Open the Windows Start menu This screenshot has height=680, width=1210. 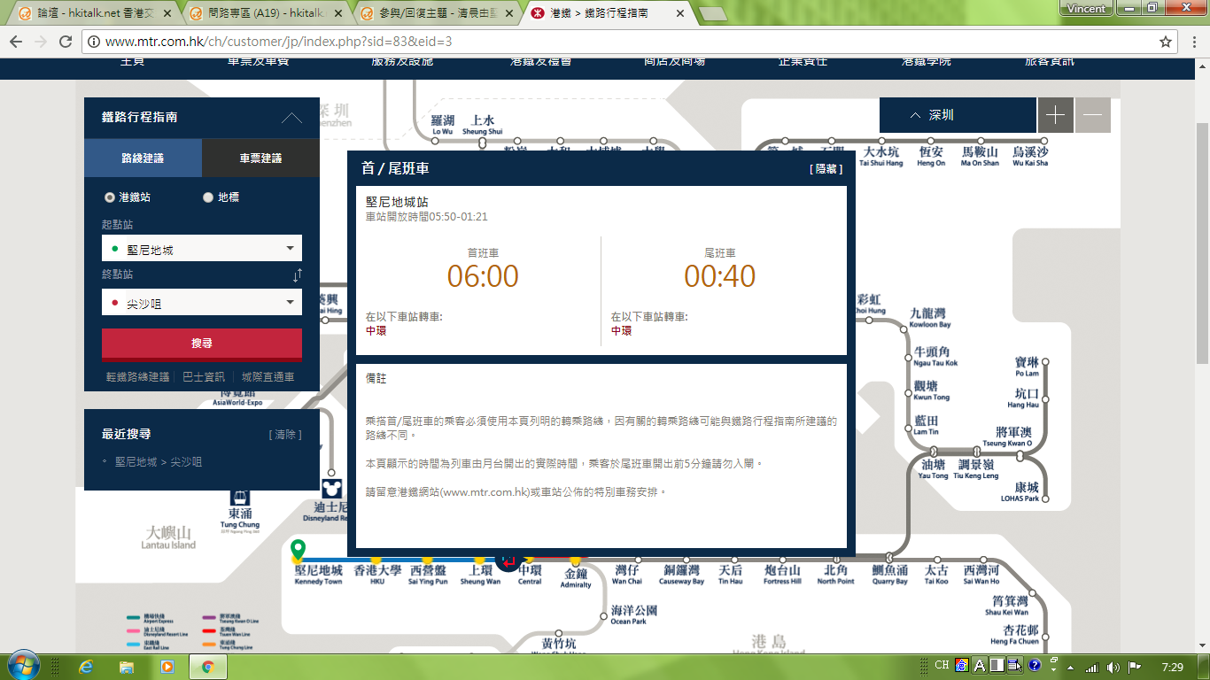pyautogui.click(x=23, y=666)
